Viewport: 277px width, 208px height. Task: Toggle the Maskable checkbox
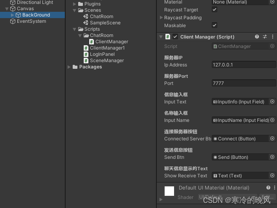(215, 25)
